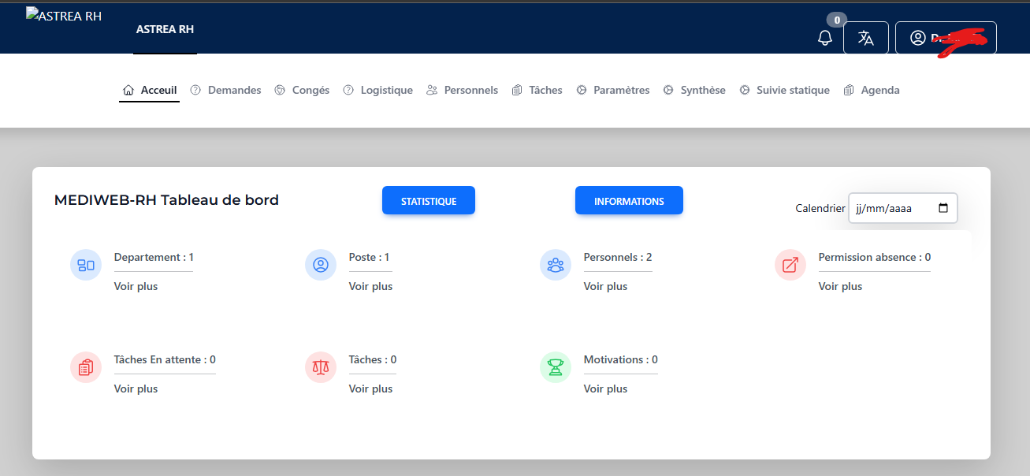1030x476 pixels.
Task: Open the Synthèse menu item
Action: click(693, 91)
